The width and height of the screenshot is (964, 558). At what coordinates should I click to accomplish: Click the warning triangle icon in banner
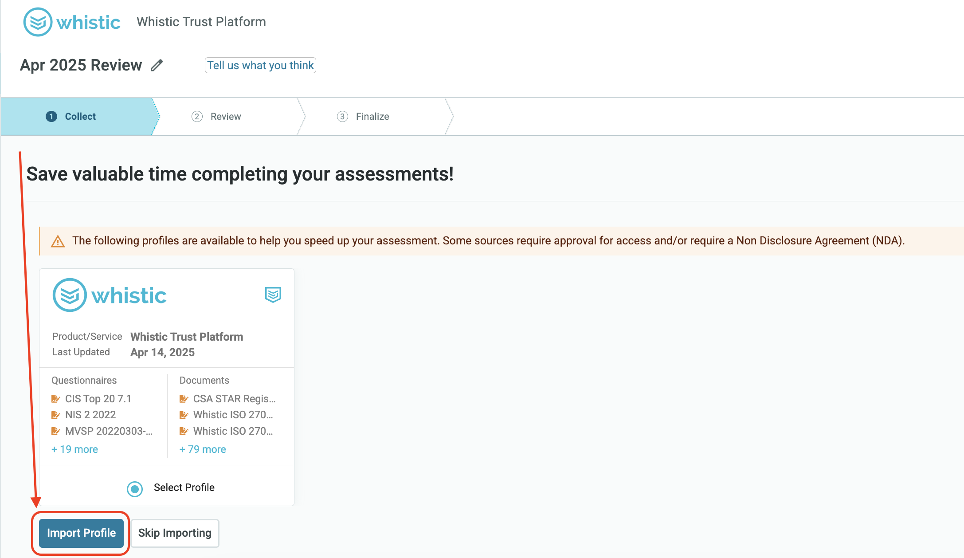click(x=58, y=241)
